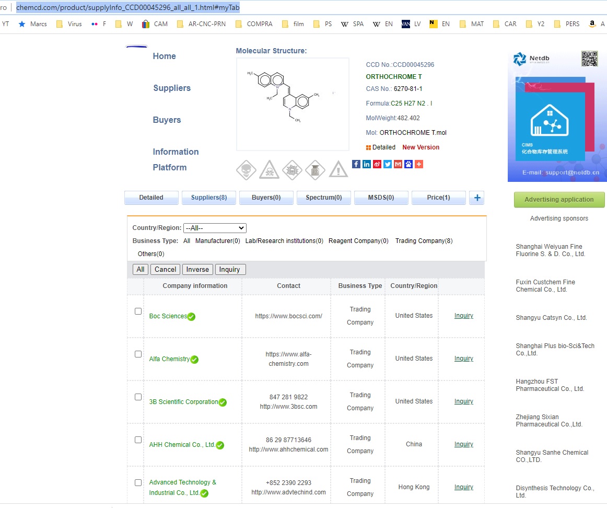This screenshot has width=607, height=508.
Task: Open the Netdb logo in the ad
Action: [x=531, y=59]
